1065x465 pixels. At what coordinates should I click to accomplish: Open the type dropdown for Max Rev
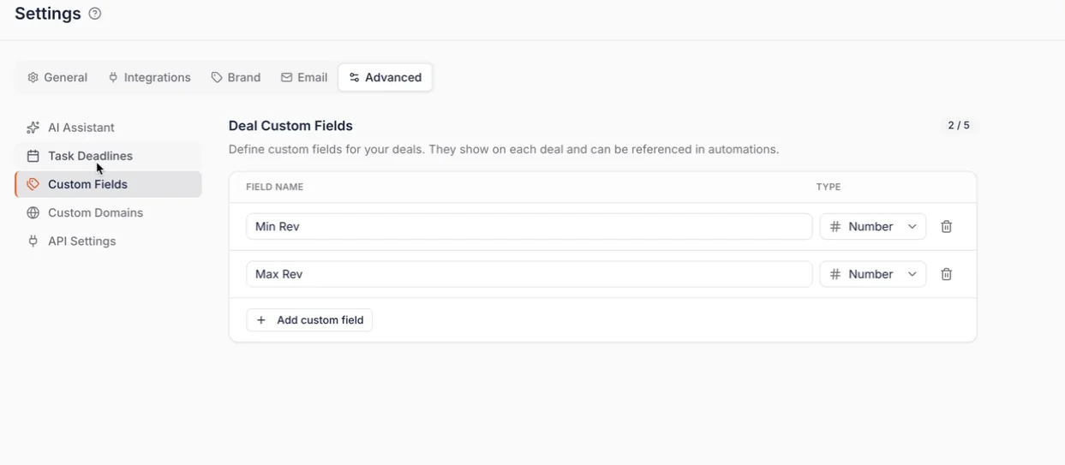873,274
